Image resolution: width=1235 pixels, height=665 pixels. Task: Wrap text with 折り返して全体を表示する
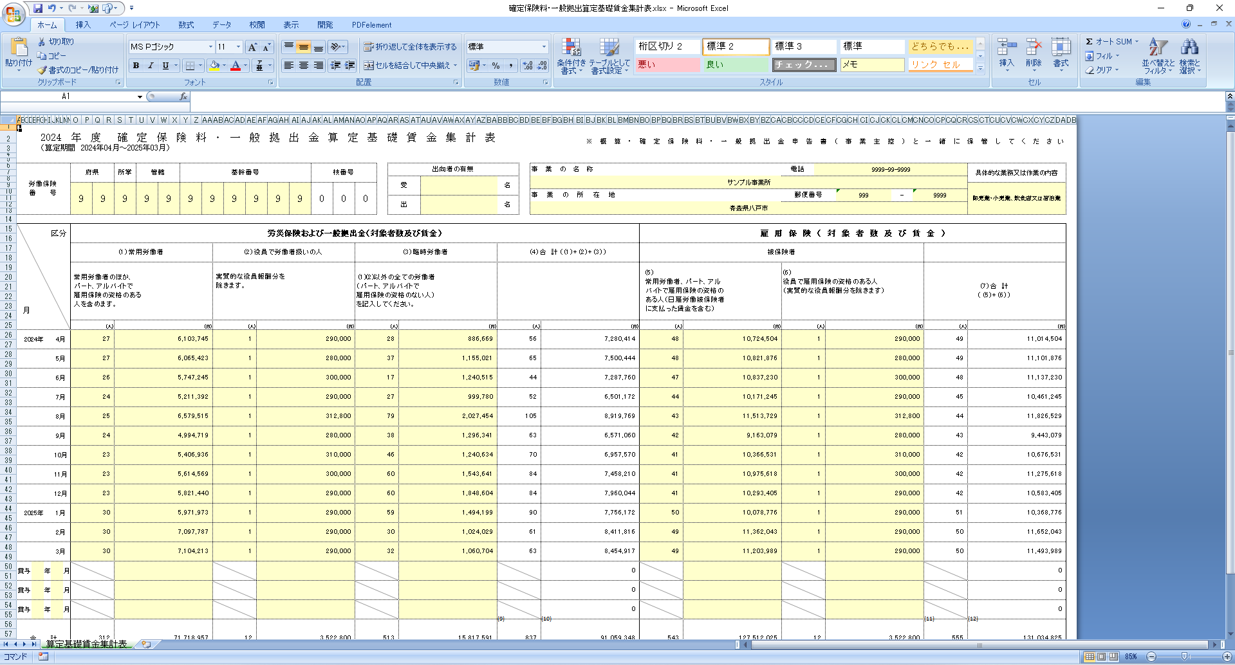pyautogui.click(x=410, y=47)
